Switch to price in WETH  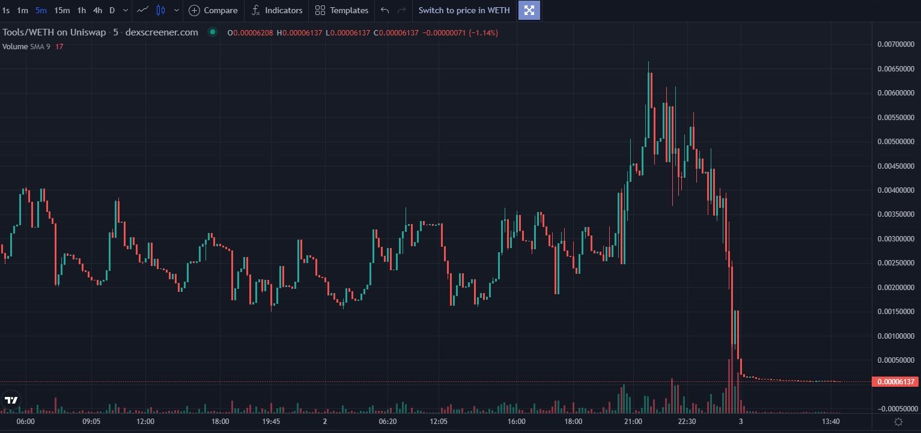[x=464, y=10]
